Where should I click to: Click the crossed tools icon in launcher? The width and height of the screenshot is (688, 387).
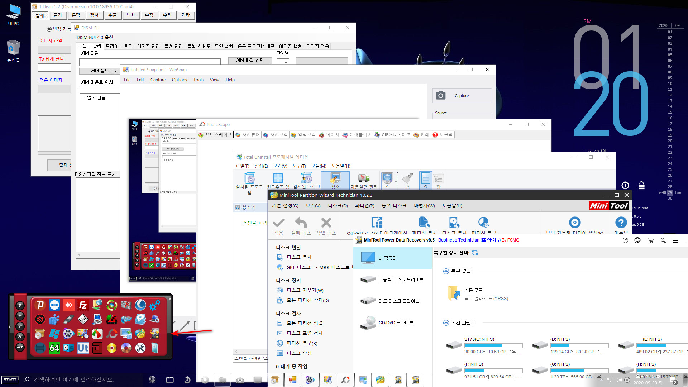pos(140,348)
